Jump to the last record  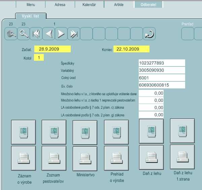(x=74, y=34)
